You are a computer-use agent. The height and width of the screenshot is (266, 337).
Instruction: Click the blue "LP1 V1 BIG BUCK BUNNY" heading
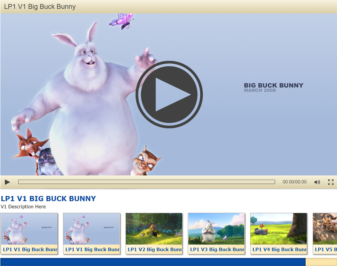[49, 199]
